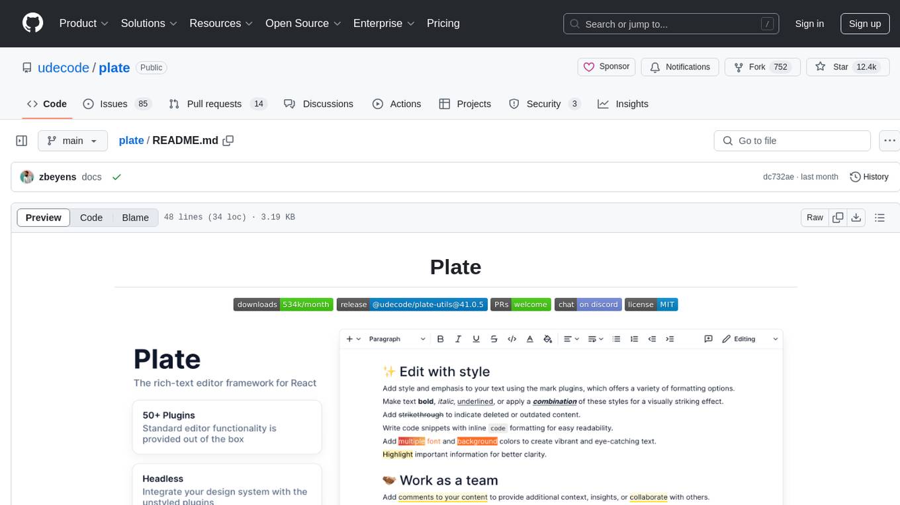Expand the file tree side panel
The height and width of the screenshot is (505, 900).
(x=22, y=141)
